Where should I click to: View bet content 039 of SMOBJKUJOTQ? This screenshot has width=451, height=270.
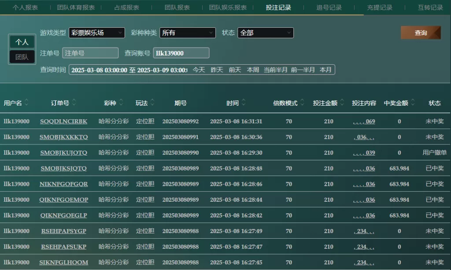click(x=364, y=153)
